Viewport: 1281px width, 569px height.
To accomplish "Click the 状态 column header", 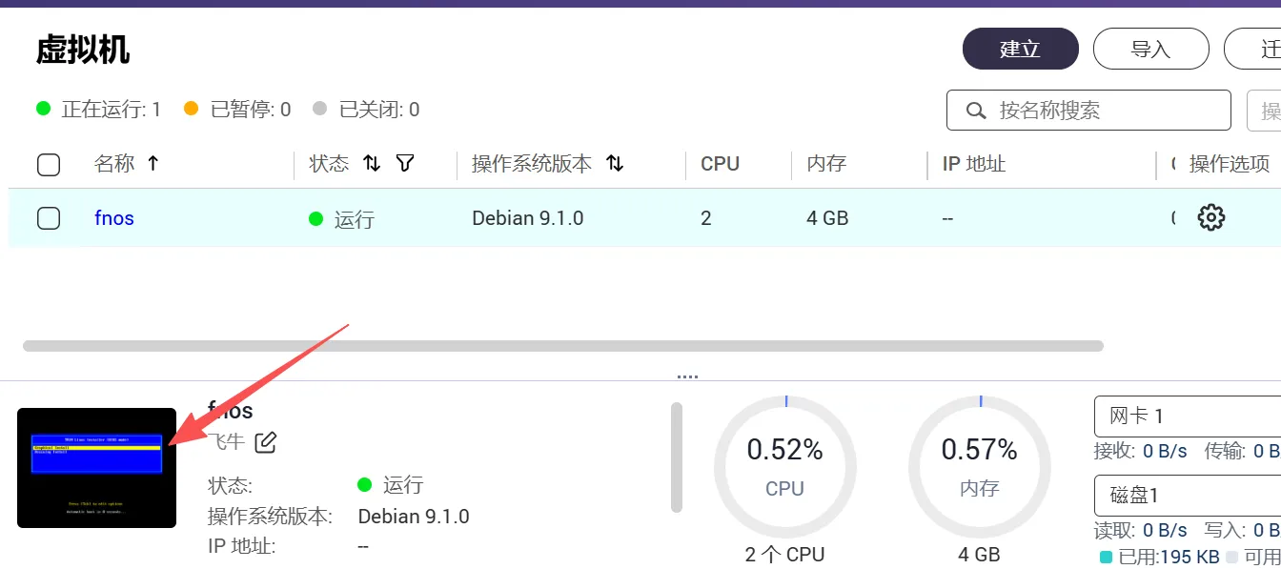I will 330,164.
